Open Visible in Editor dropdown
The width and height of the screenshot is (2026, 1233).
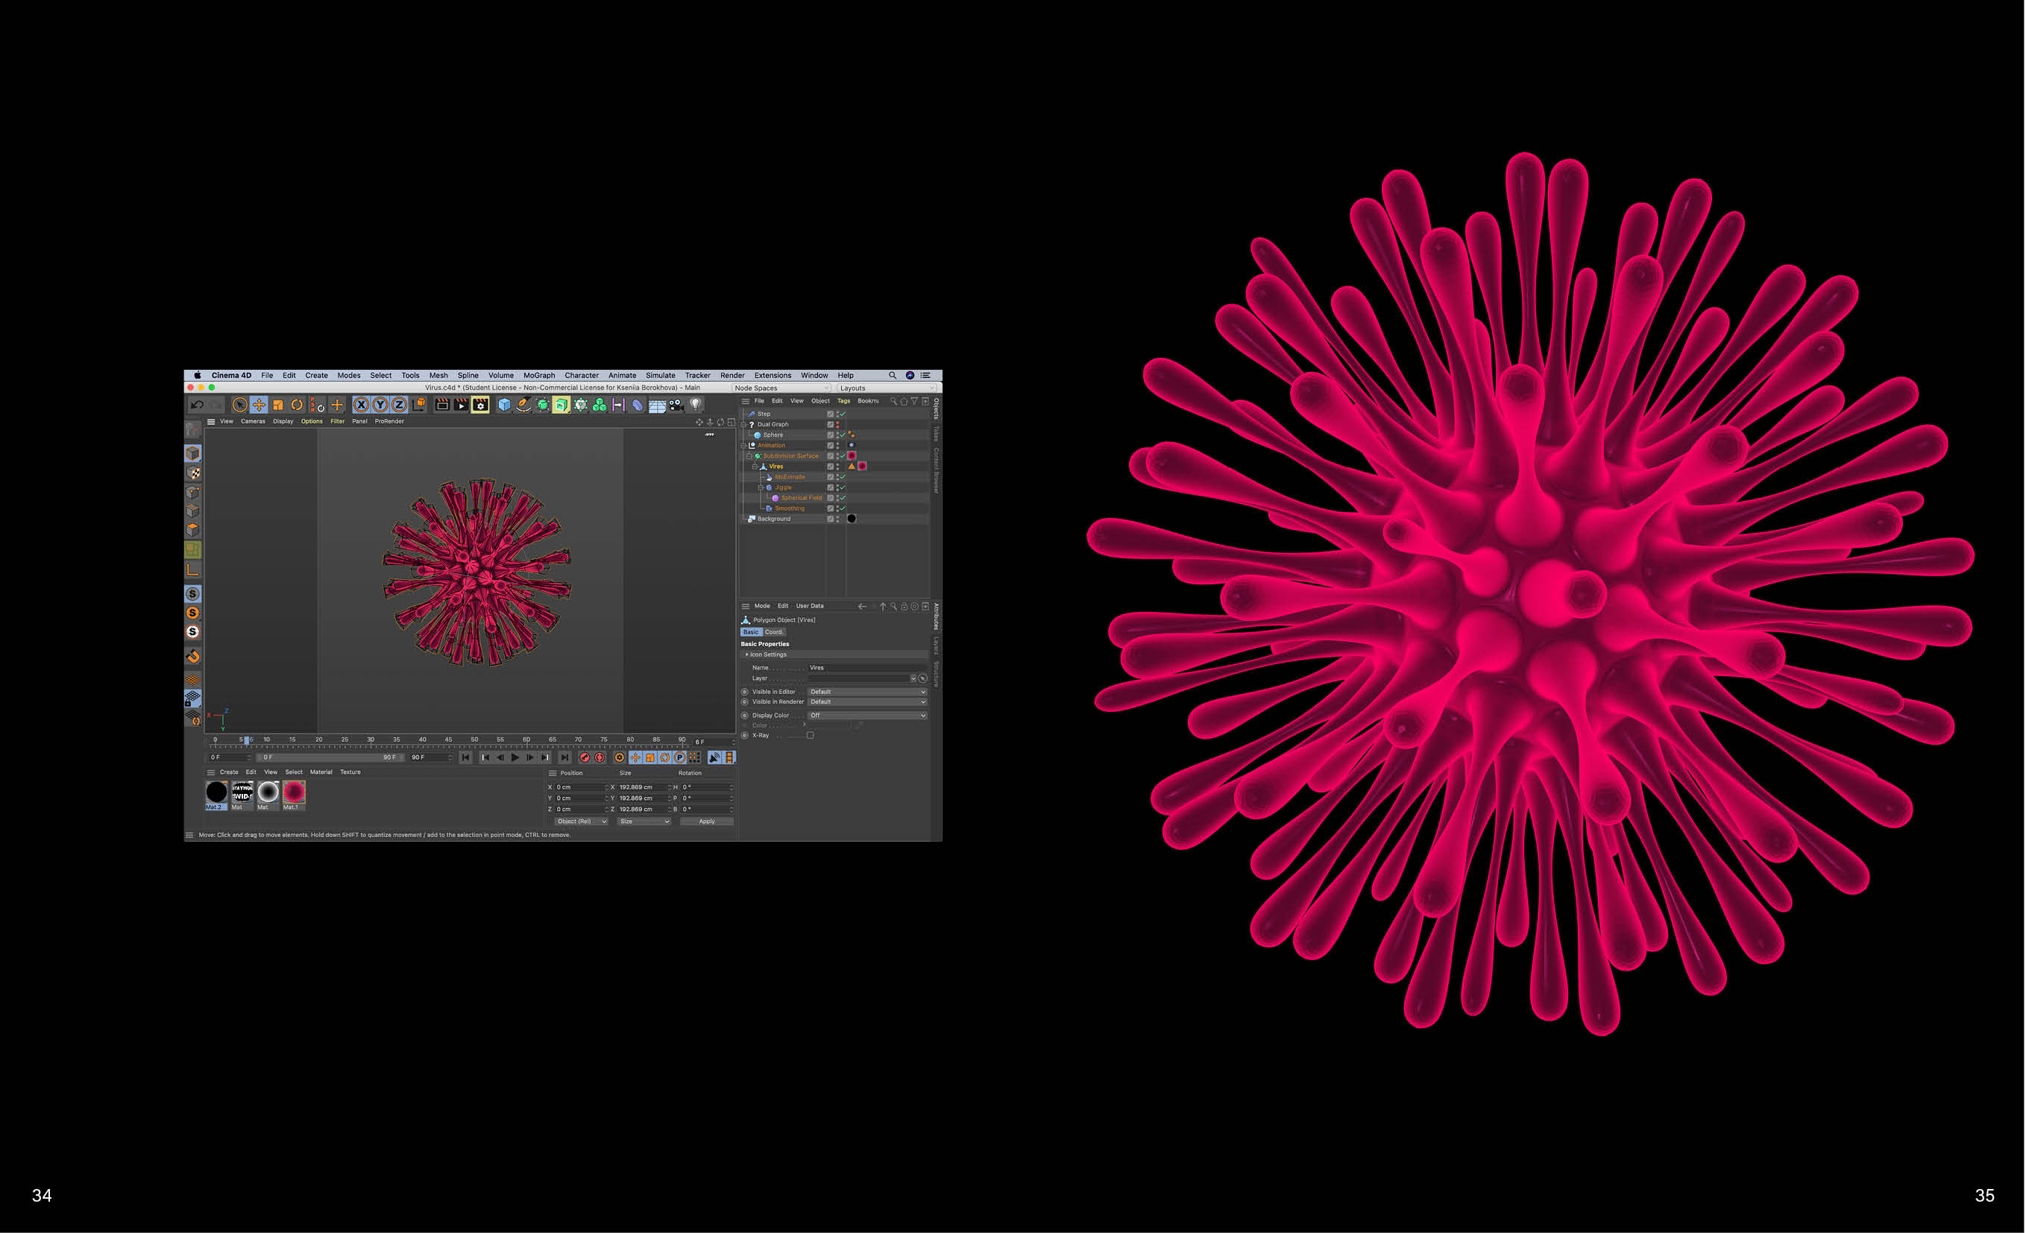coord(866,692)
